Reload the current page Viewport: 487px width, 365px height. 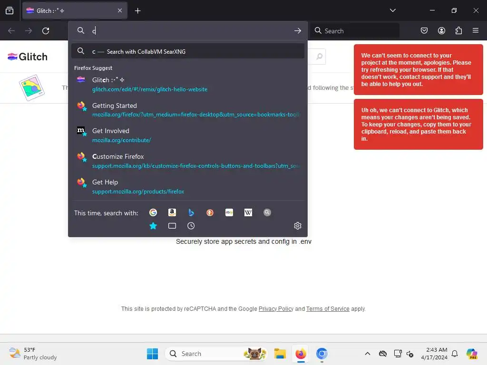click(46, 31)
